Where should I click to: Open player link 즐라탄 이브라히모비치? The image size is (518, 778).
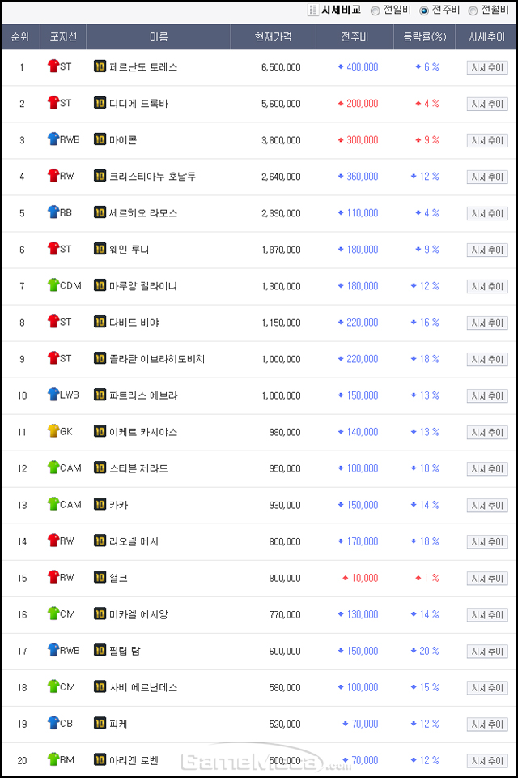coord(157,359)
